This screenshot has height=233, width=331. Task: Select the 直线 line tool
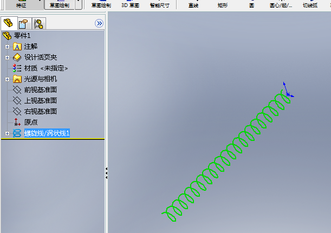193,5
